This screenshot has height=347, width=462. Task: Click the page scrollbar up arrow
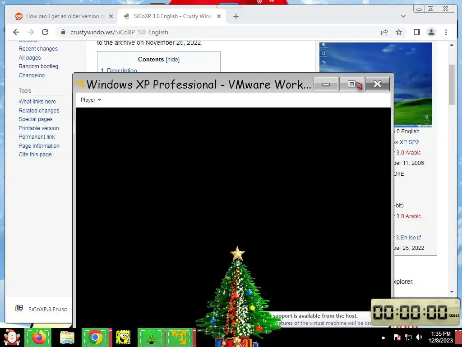point(452,45)
